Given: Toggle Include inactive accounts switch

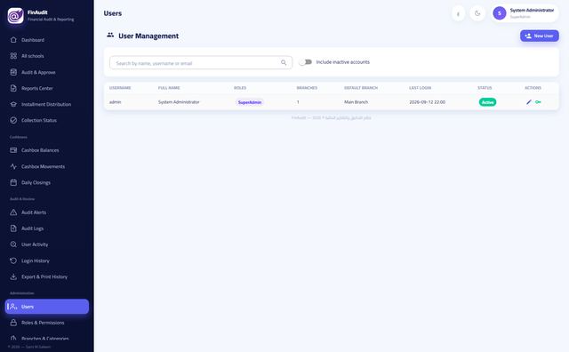Looking at the screenshot, I should tap(305, 62).
